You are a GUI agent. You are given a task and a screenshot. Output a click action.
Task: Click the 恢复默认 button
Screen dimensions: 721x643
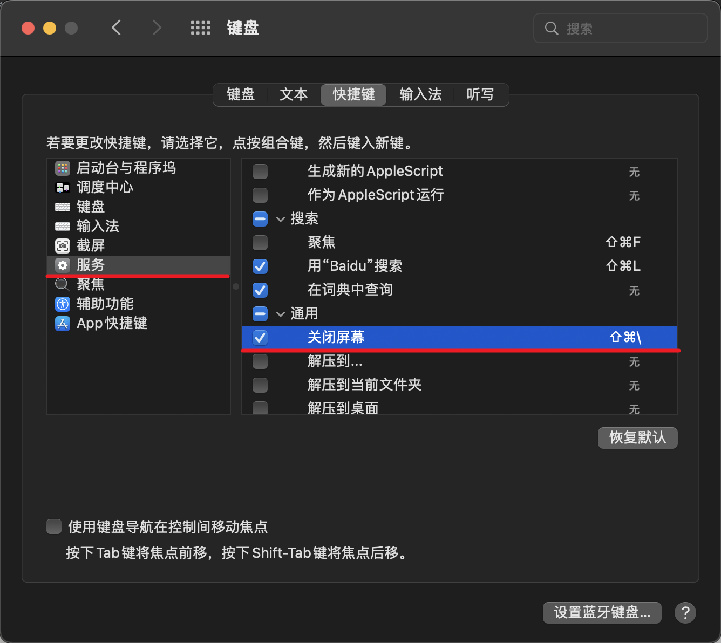pos(637,437)
